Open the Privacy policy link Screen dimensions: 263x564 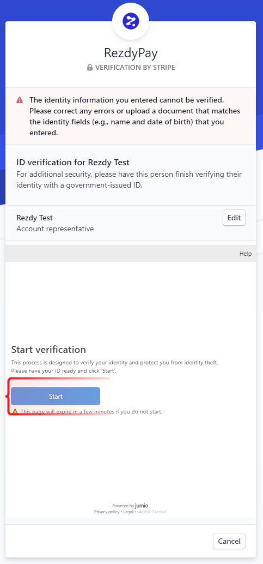(x=107, y=512)
